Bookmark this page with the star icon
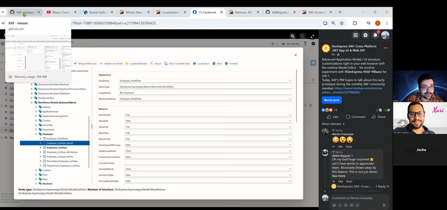Viewport: 447px width, 210px height. pyautogui.click(x=342, y=23)
